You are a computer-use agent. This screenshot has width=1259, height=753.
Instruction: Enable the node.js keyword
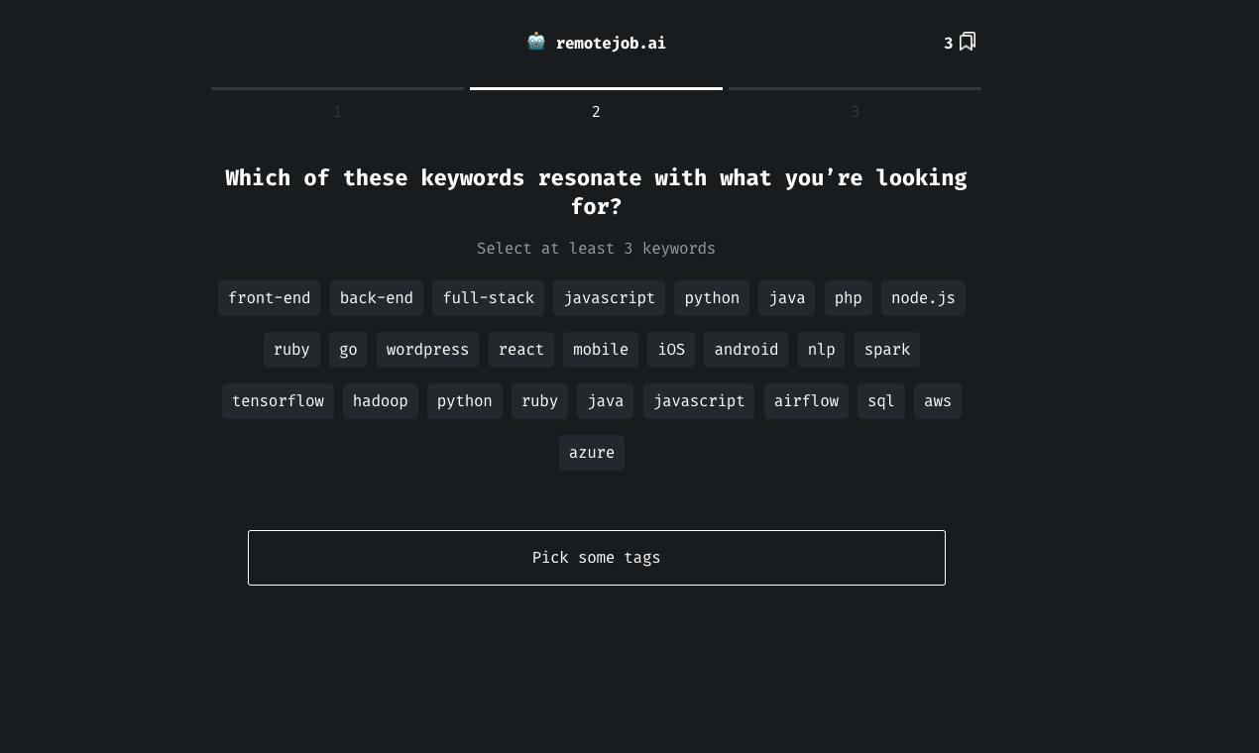click(x=923, y=297)
